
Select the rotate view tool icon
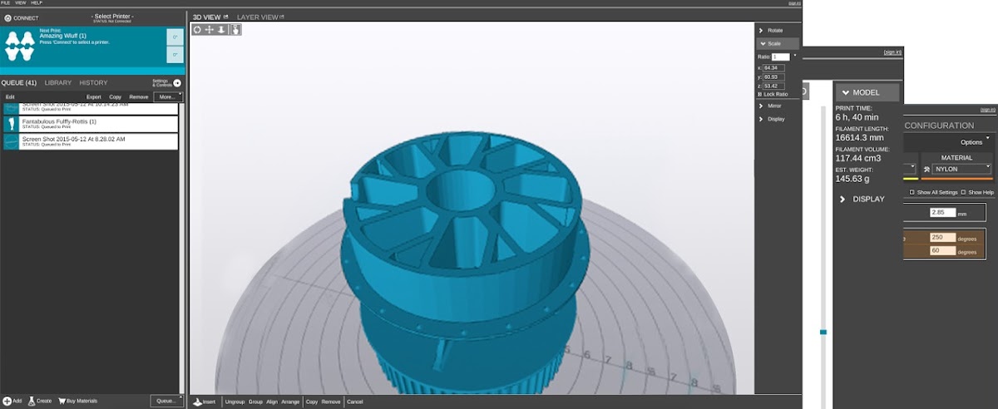point(197,29)
